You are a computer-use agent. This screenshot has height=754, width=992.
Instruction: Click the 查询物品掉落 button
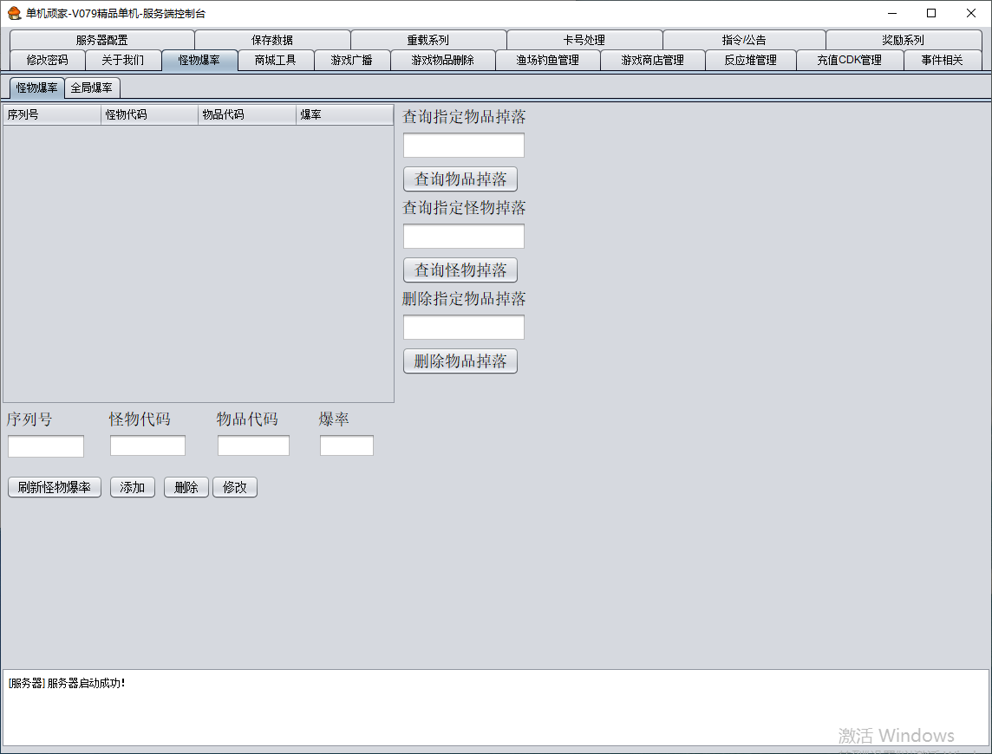(460, 179)
